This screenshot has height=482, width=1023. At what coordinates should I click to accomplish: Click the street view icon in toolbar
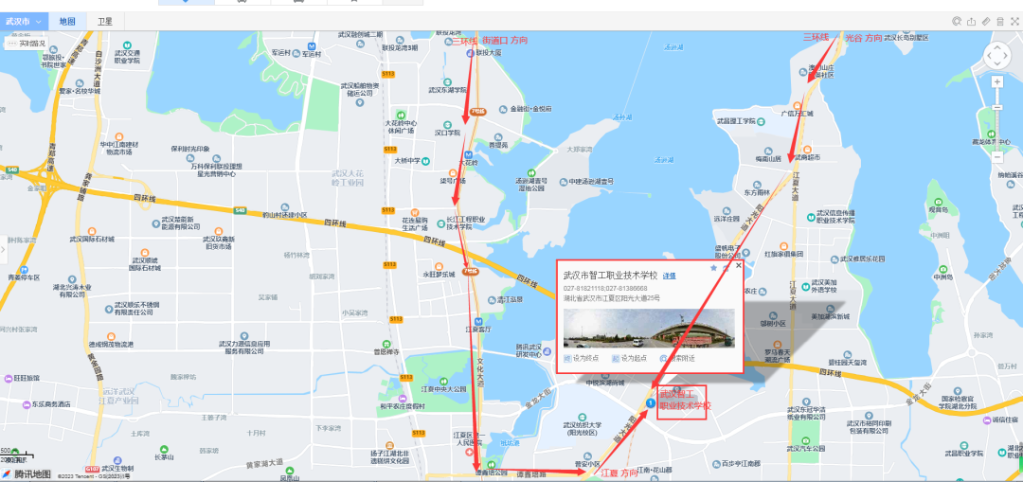[x=957, y=21]
